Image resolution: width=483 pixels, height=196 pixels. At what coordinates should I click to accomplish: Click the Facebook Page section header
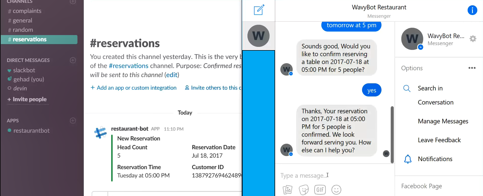(x=421, y=186)
